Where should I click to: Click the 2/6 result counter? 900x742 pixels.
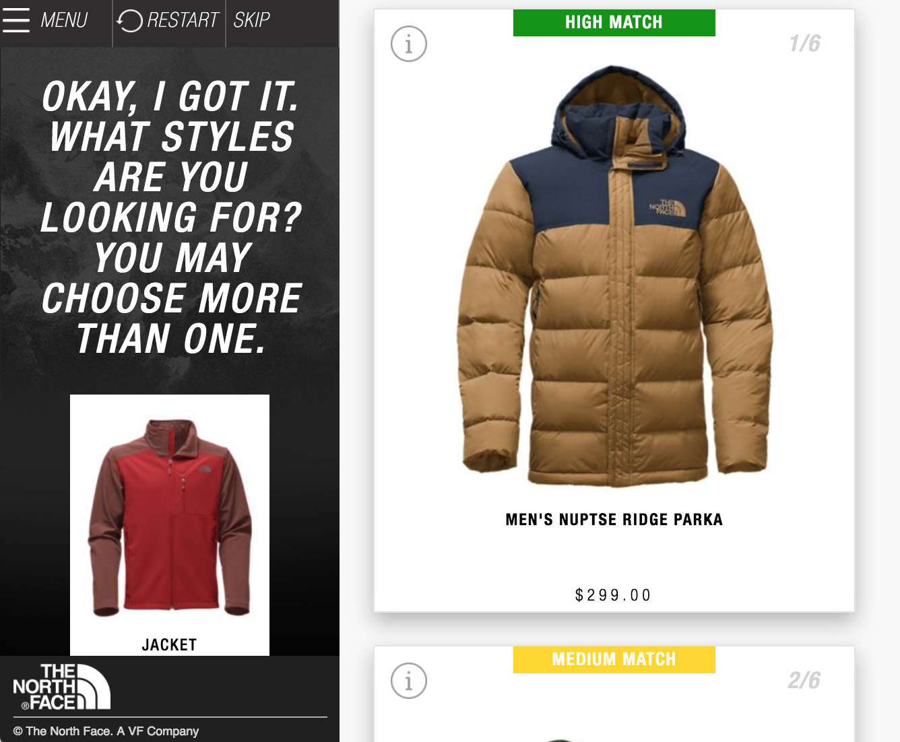(804, 680)
